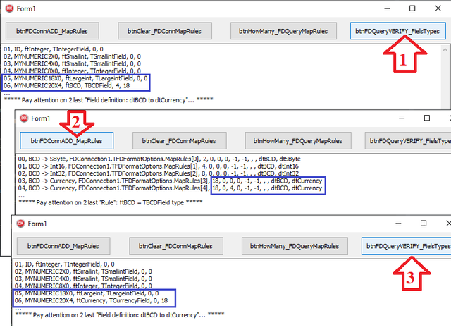Click the line '02, BCD -> Int32' in the middle window
The image size is (451, 330).
[x=158, y=173]
